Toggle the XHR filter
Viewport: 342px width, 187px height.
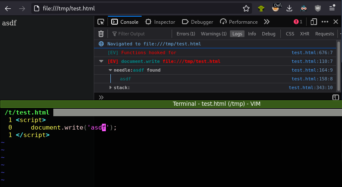[x=305, y=34]
